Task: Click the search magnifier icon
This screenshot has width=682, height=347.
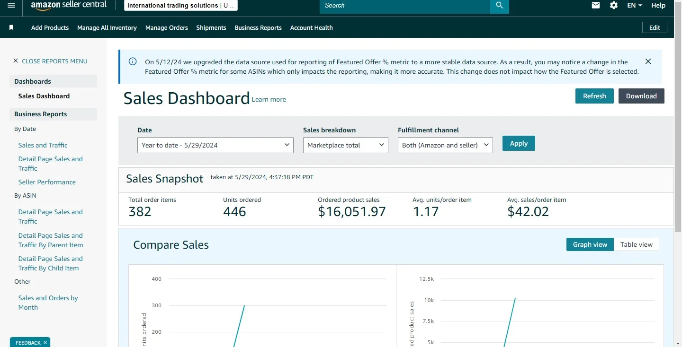Action: (x=499, y=6)
